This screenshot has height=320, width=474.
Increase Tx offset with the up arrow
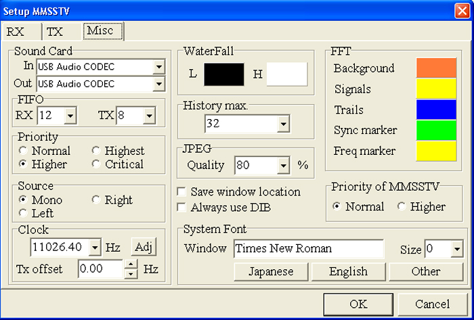pyautogui.click(x=131, y=264)
